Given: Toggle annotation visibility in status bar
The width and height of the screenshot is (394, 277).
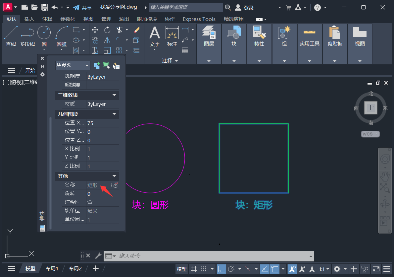Looking at the screenshot, I should tap(292, 269).
